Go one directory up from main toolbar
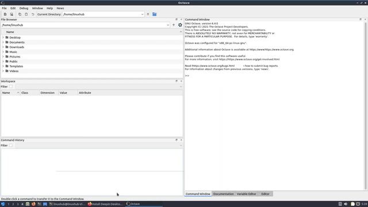The height and width of the screenshot is (207, 368). (x=148, y=14)
